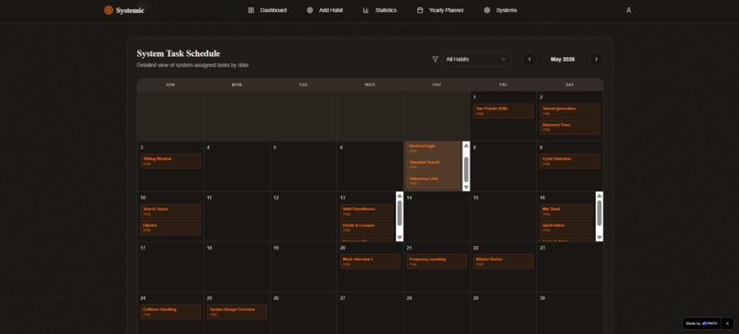
Task: Open the Cycle Detection task
Action: coord(569,161)
